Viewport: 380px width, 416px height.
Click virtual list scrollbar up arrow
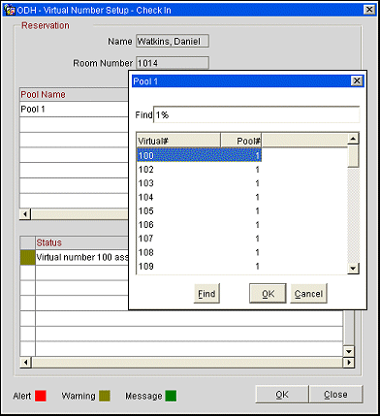[x=354, y=139]
